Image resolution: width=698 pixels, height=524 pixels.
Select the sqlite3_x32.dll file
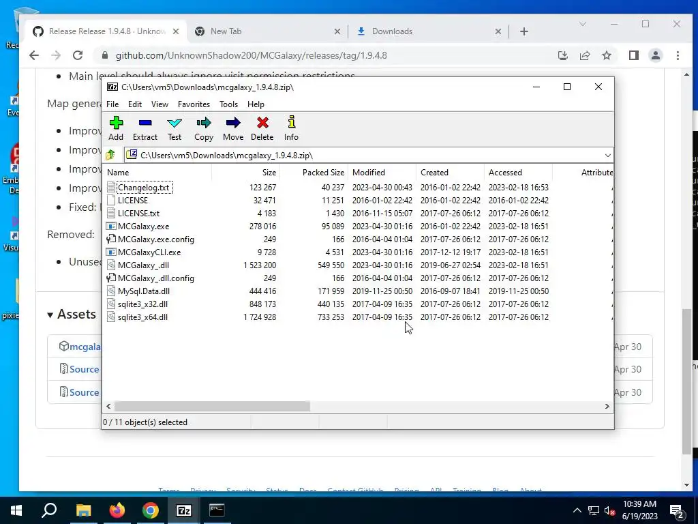[142, 304]
